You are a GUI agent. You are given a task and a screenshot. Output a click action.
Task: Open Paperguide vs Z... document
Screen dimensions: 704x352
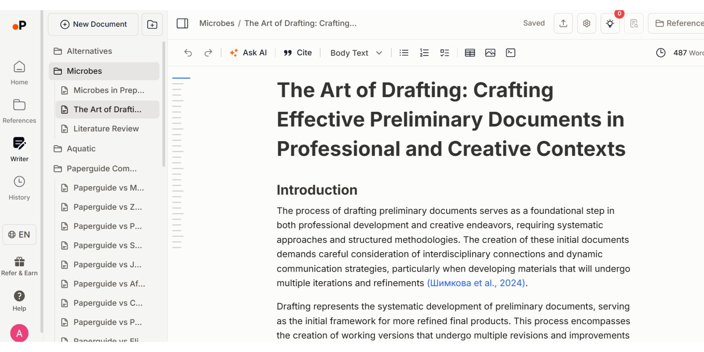pyautogui.click(x=107, y=207)
